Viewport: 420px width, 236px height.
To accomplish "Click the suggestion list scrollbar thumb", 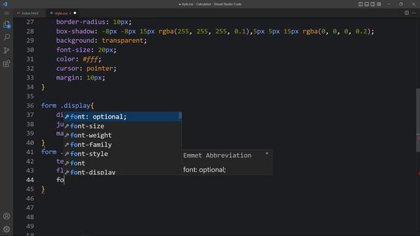I will pyautogui.click(x=180, y=115).
